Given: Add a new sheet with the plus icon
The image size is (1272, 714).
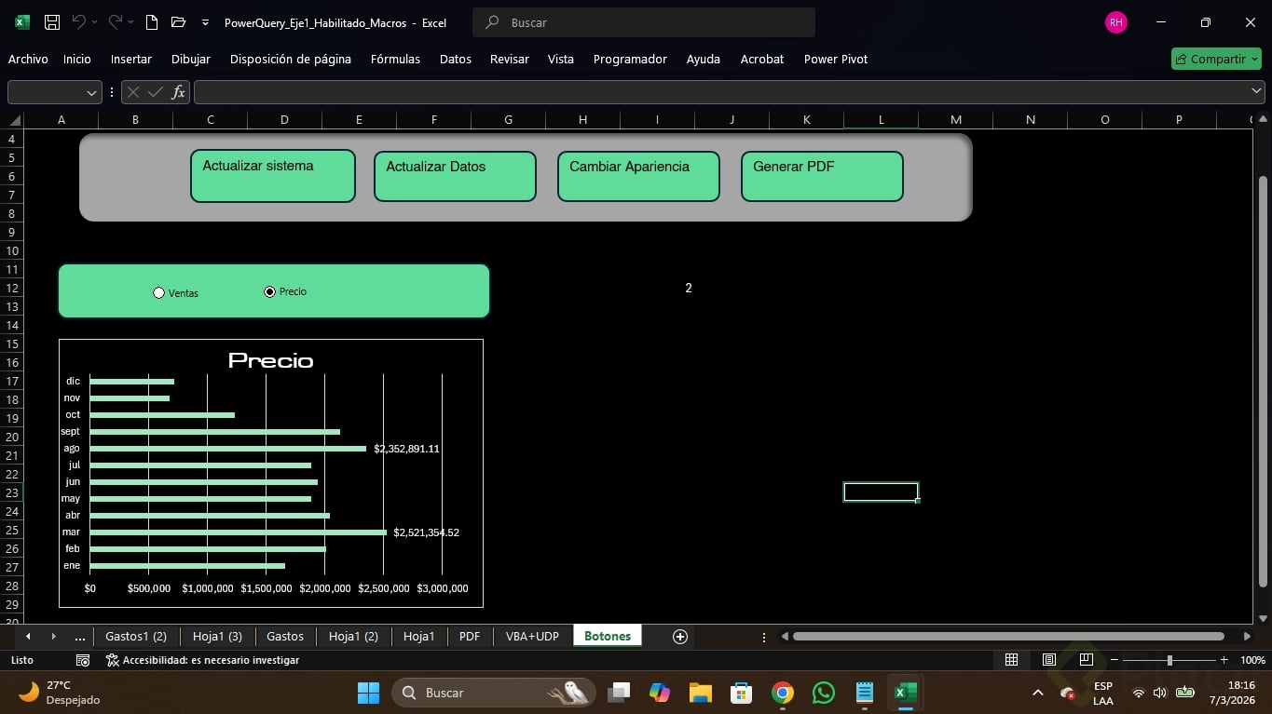Looking at the screenshot, I should (680, 637).
